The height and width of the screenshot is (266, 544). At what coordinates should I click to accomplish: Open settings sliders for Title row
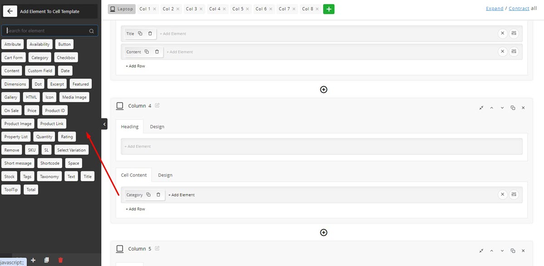tap(514, 34)
